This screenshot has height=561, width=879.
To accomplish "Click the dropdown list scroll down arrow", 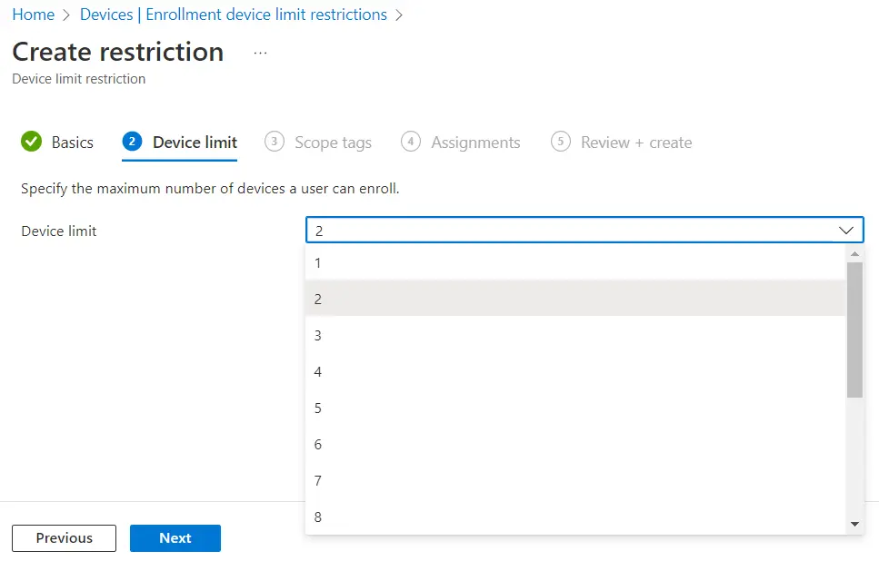I will (x=854, y=524).
